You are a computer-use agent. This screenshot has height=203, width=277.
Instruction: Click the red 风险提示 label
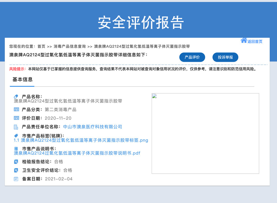click(x=17, y=69)
